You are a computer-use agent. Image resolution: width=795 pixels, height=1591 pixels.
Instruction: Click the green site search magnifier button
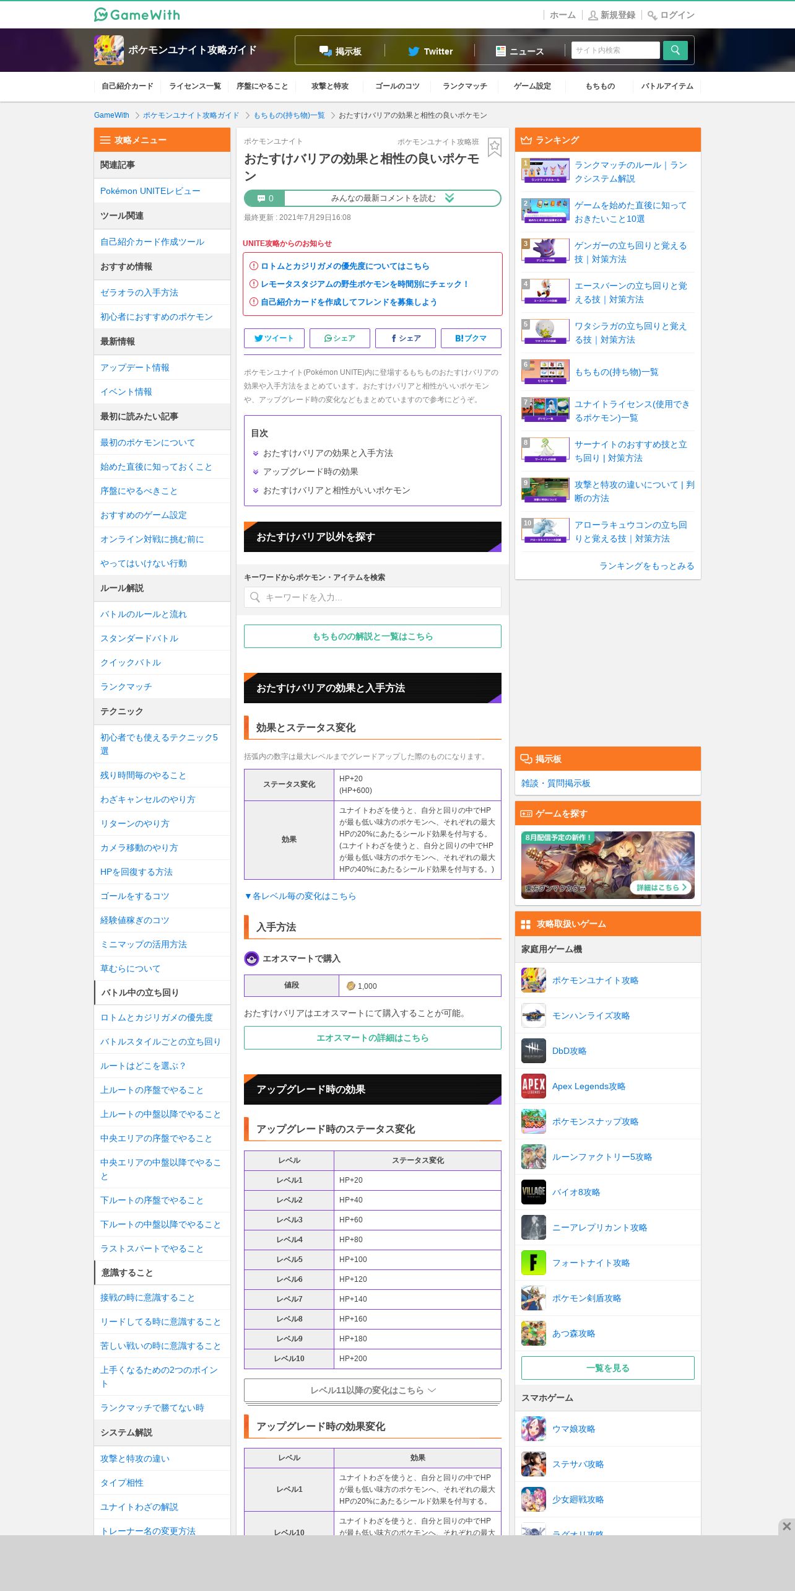(675, 50)
